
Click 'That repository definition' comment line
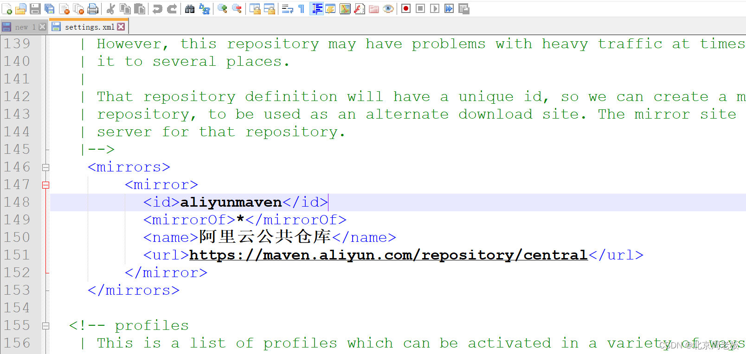[x=217, y=97]
